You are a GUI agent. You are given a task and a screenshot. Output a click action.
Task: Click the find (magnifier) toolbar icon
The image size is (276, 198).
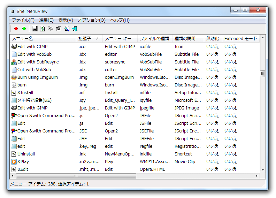67,29
